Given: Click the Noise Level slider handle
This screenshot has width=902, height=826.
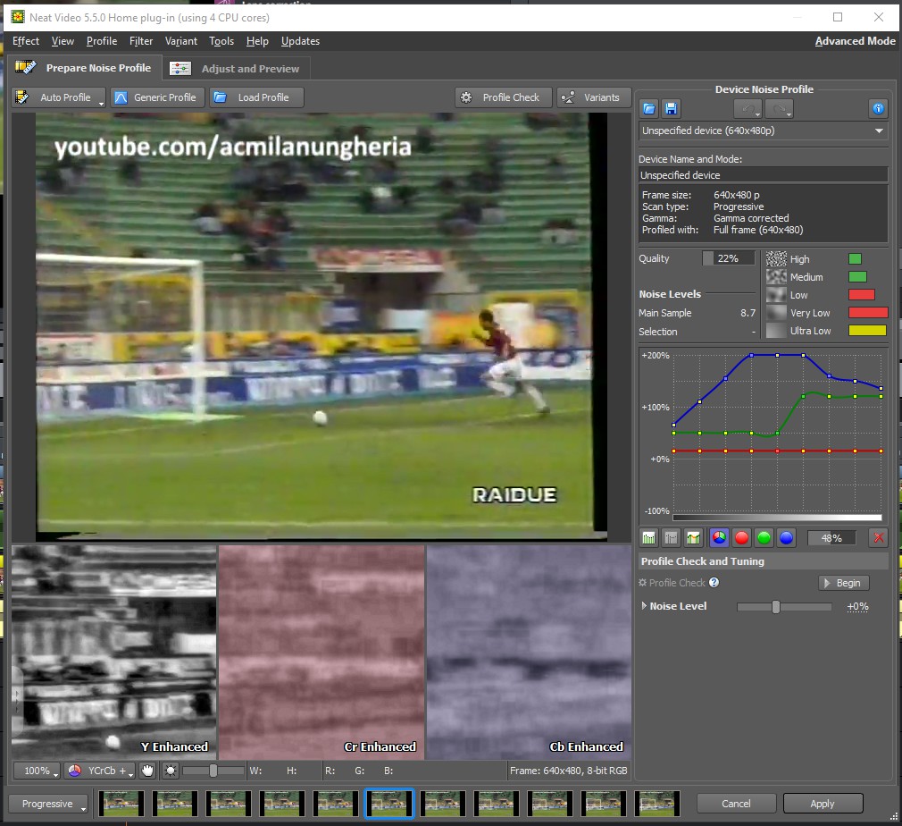Looking at the screenshot, I should tap(776, 607).
